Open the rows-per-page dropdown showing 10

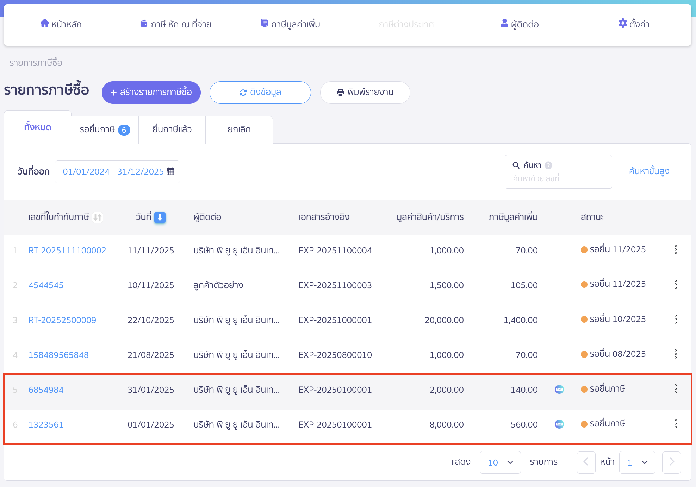(500, 462)
